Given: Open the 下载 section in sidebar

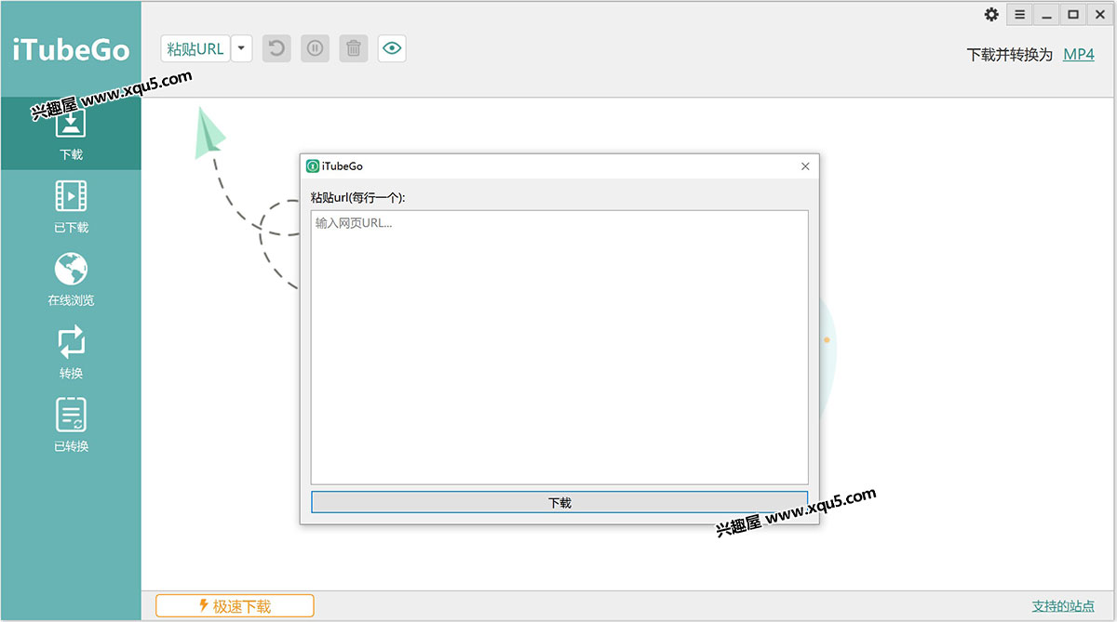Looking at the screenshot, I should point(71,133).
